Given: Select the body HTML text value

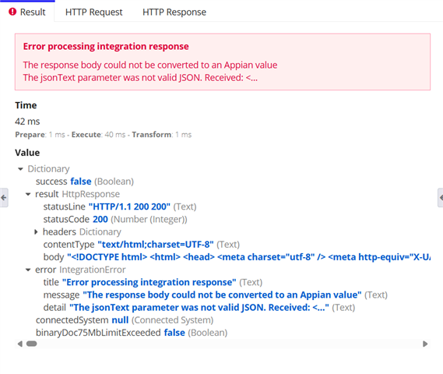Looking at the screenshot, I should click(x=248, y=257).
